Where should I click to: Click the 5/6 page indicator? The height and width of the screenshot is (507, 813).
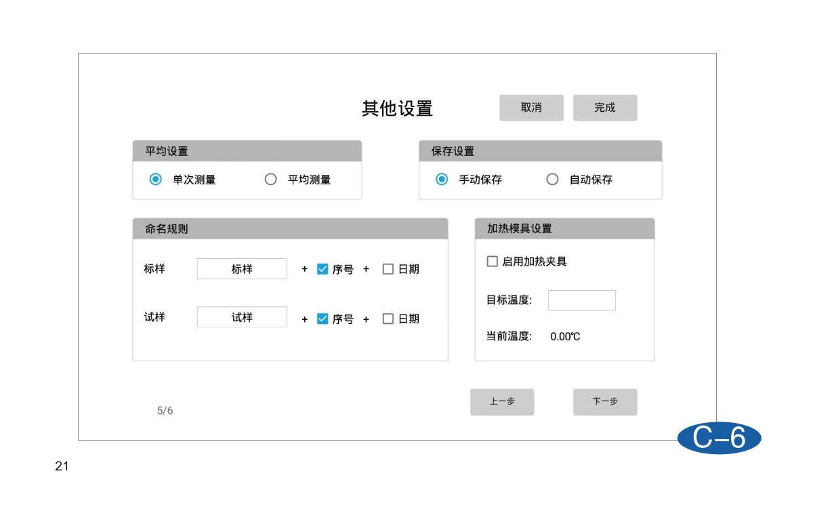pos(165,410)
